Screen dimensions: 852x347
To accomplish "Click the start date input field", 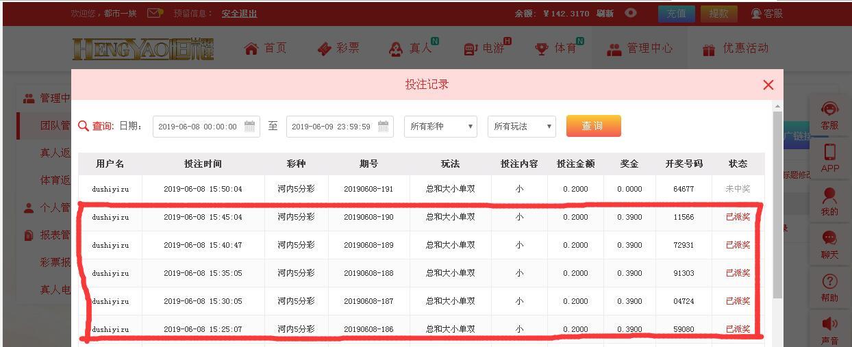I will point(206,127).
